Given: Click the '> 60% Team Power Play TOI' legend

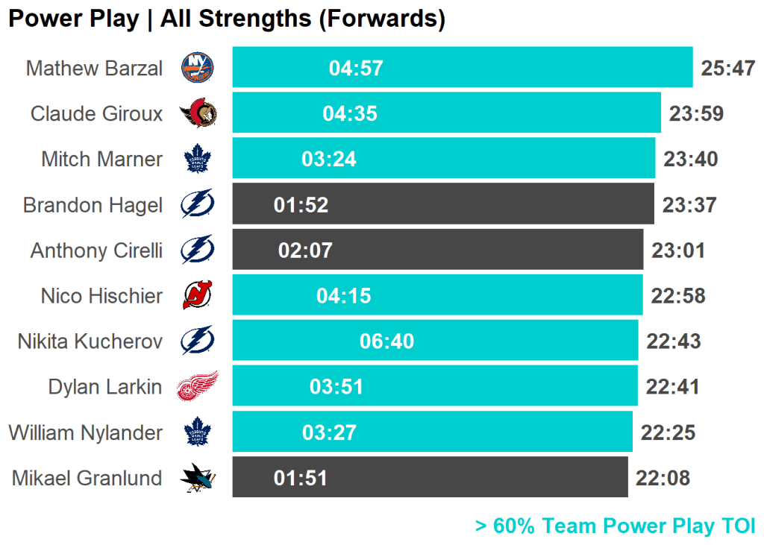Looking at the screenshot, I should click(x=615, y=526).
